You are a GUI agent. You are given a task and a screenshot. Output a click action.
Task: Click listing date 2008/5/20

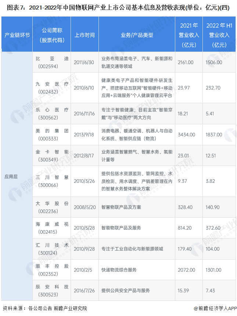click(85, 207)
